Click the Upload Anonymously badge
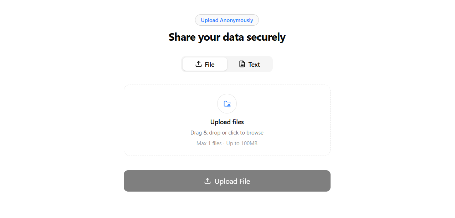455x218 pixels. 227,20
